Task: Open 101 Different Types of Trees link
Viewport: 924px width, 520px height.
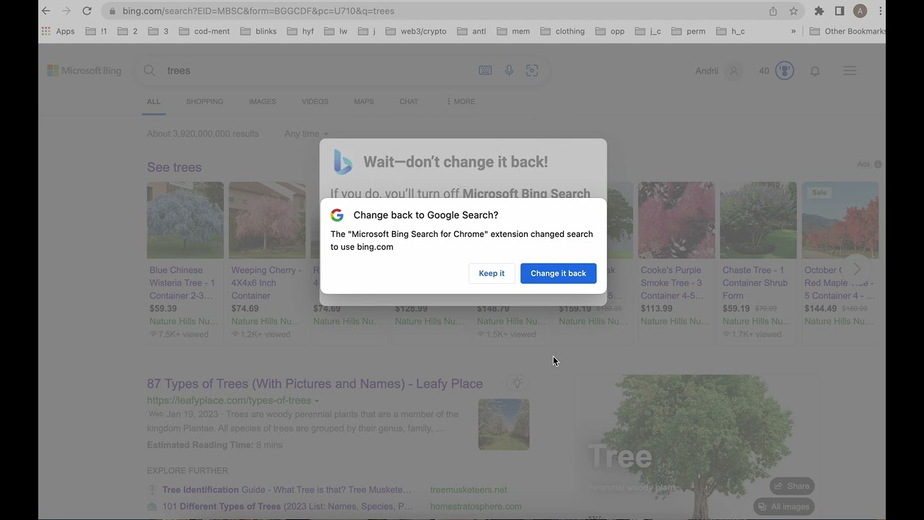Action: 287,506
